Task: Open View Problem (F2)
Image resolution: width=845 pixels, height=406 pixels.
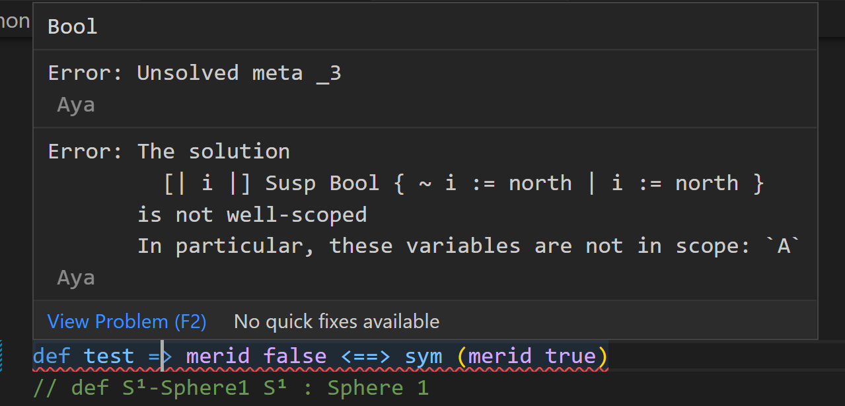Action: 126,321
